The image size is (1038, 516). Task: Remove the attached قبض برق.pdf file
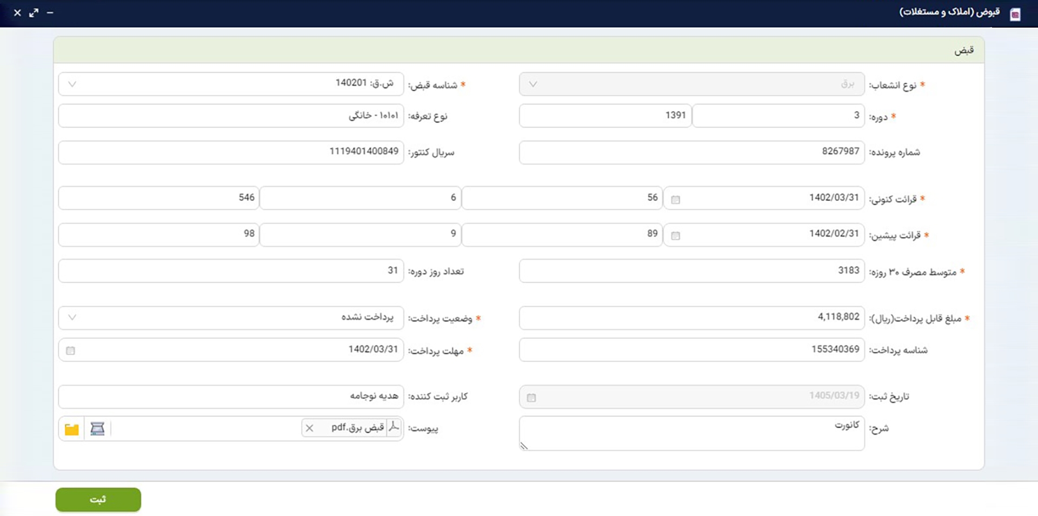309,428
